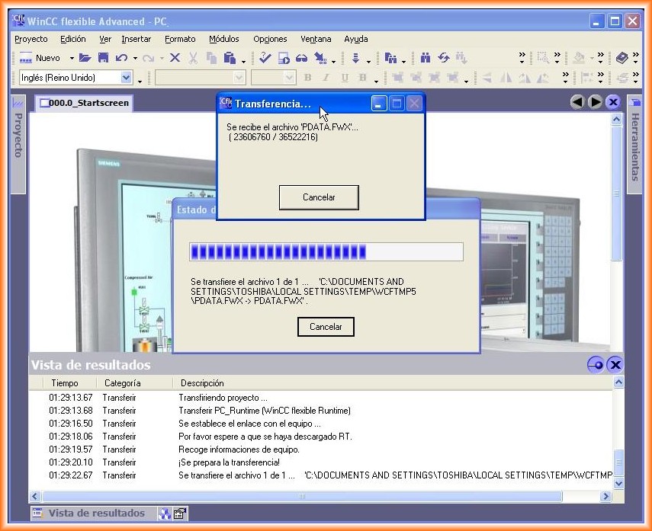Screen dimensions: 652x531
Task: Open the Inglés (Reino Unido) language dropdown
Action: coord(126,78)
